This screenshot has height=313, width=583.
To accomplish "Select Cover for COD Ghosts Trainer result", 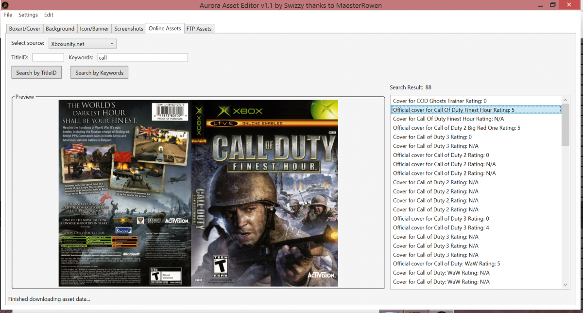I will click(476, 101).
